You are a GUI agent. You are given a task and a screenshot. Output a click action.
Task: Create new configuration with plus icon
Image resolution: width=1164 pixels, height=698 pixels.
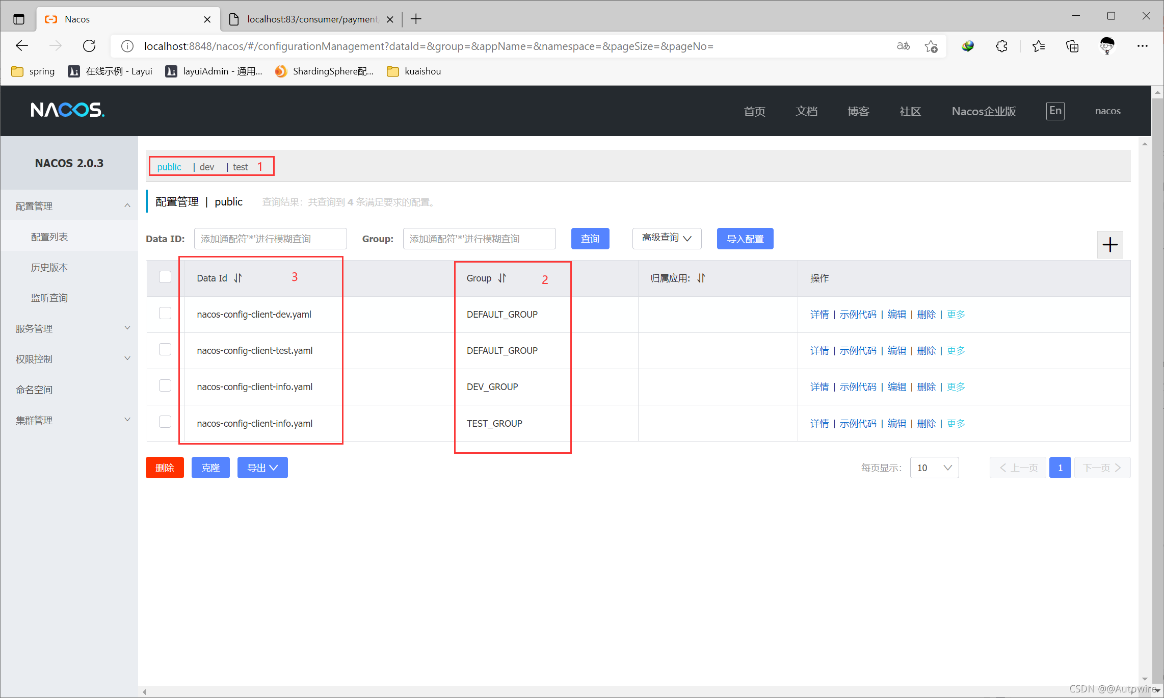[1110, 245]
